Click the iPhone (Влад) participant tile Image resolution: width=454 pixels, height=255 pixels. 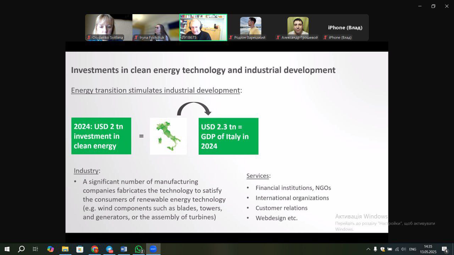point(345,28)
